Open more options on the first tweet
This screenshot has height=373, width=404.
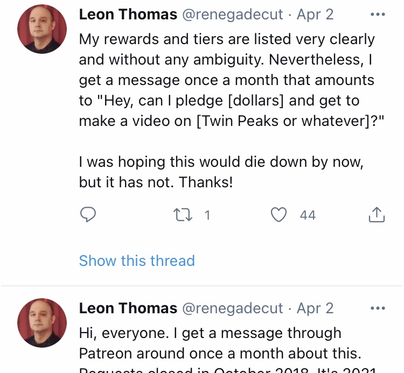378,15
